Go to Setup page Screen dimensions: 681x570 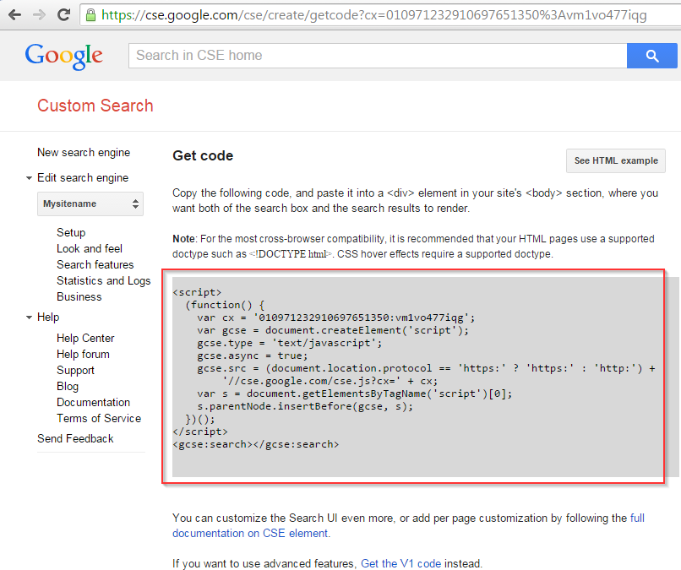pos(71,233)
